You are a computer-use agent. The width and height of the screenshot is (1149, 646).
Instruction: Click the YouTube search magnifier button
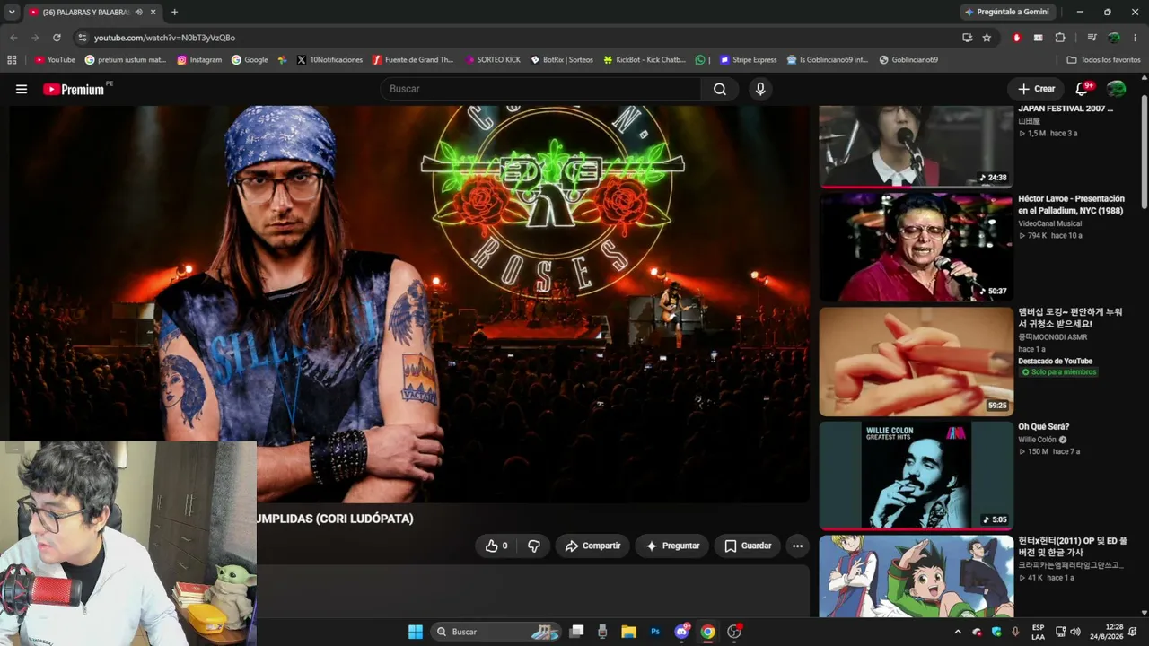720,89
